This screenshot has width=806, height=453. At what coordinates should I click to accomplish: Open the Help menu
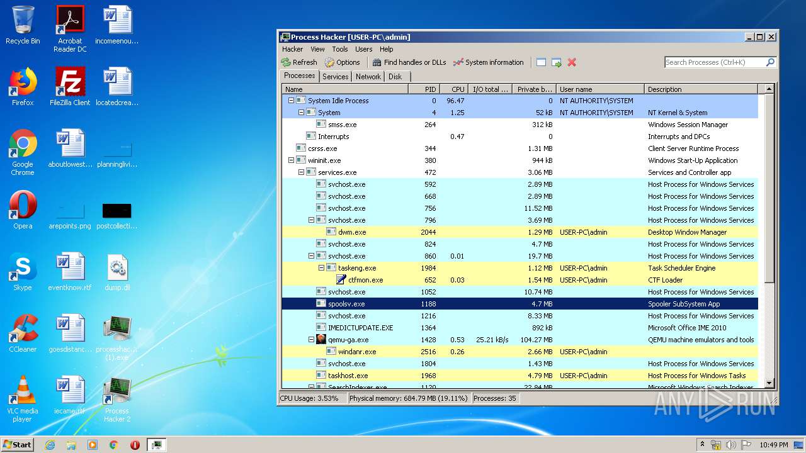[387, 49]
